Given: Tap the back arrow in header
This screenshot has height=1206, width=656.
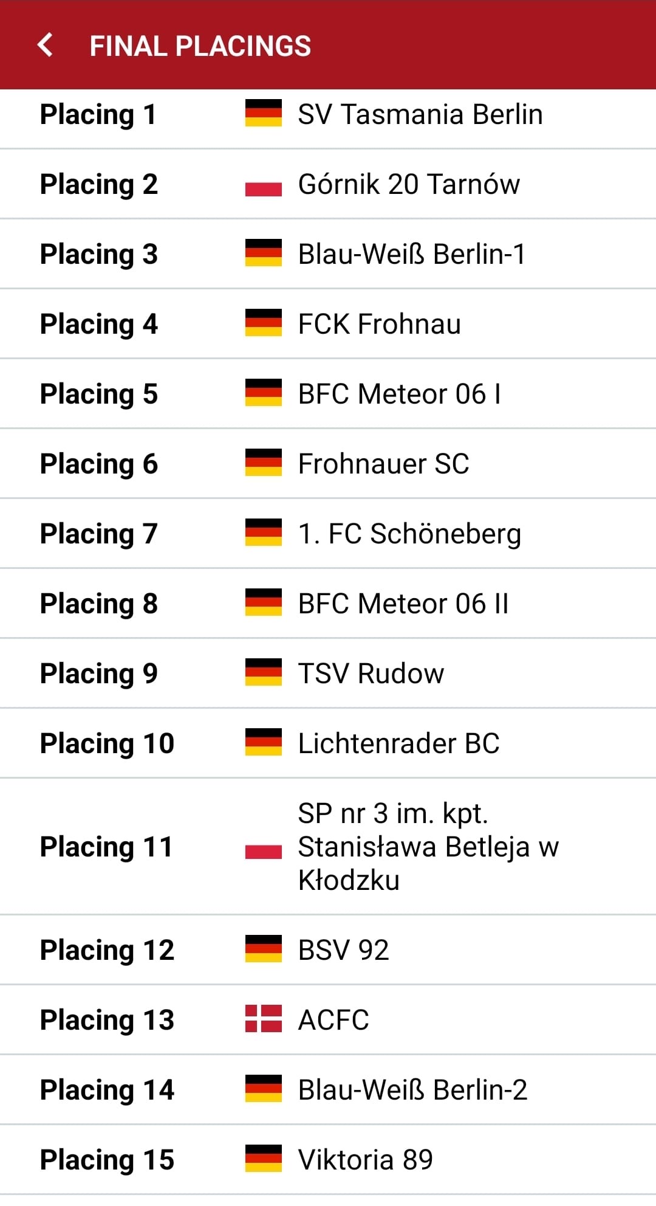Looking at the screenshot, I should point(46,45).
